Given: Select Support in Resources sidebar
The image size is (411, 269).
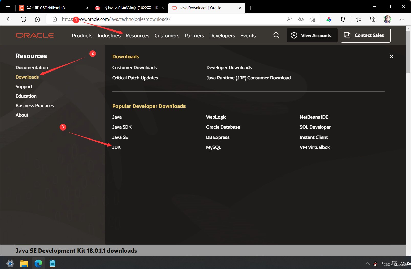Looking at the screenshot, I should (x=24, y=87).
